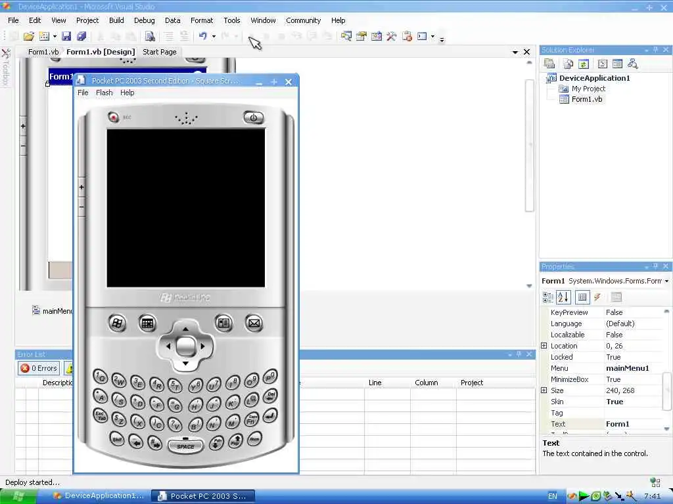Click Show All Files in Solution Explorer

(x=569, y=64)
